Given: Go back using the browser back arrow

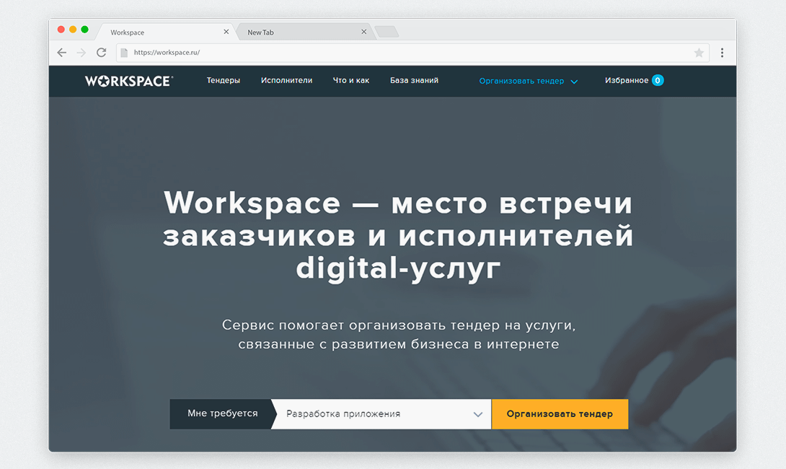Looking at the screenshot, I should tap(62, 53).
